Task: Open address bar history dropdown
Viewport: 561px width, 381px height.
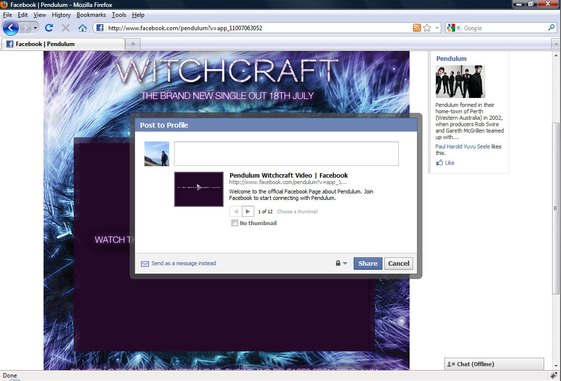Action: (437, 28)
